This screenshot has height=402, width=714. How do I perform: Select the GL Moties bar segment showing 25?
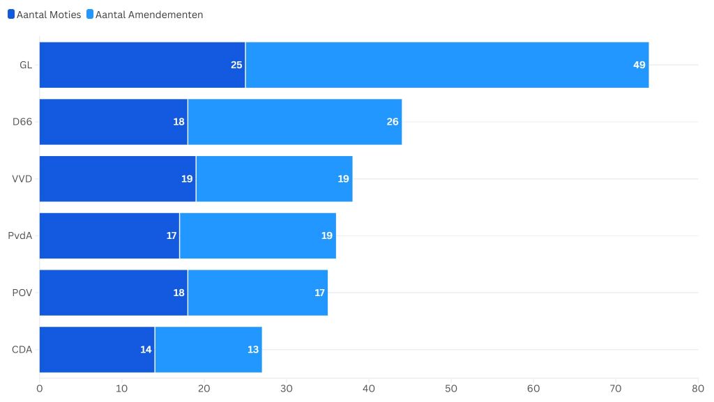pyautogui.click(x=142, y=65)
